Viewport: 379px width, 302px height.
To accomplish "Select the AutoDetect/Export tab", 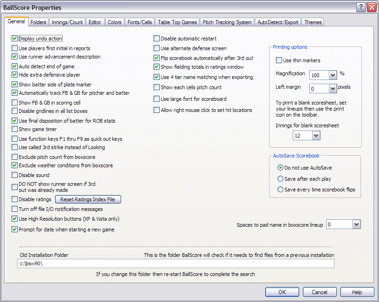I will [x=278, y=22].
